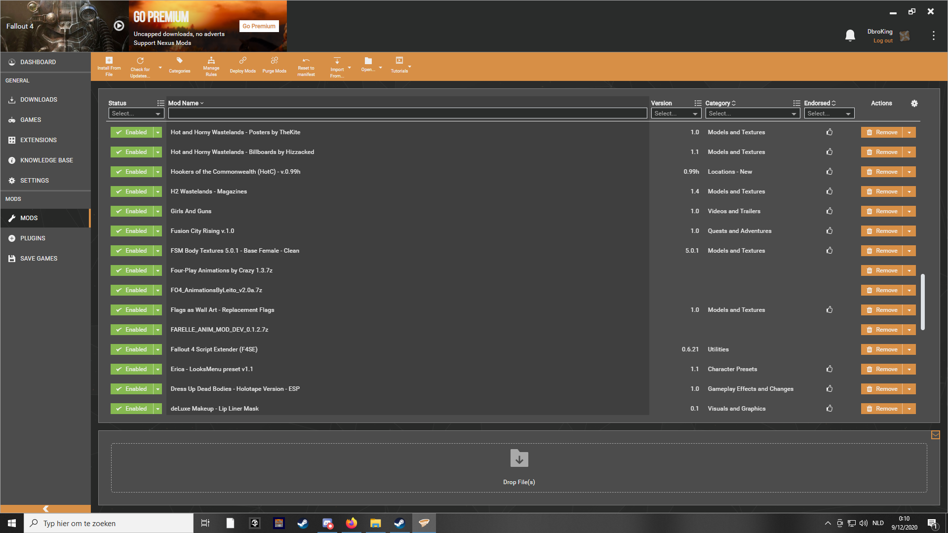Endorse Erica LooksMenu preset thumbs-up
Viewport: 948px width, 533px height.
(829, 369)
